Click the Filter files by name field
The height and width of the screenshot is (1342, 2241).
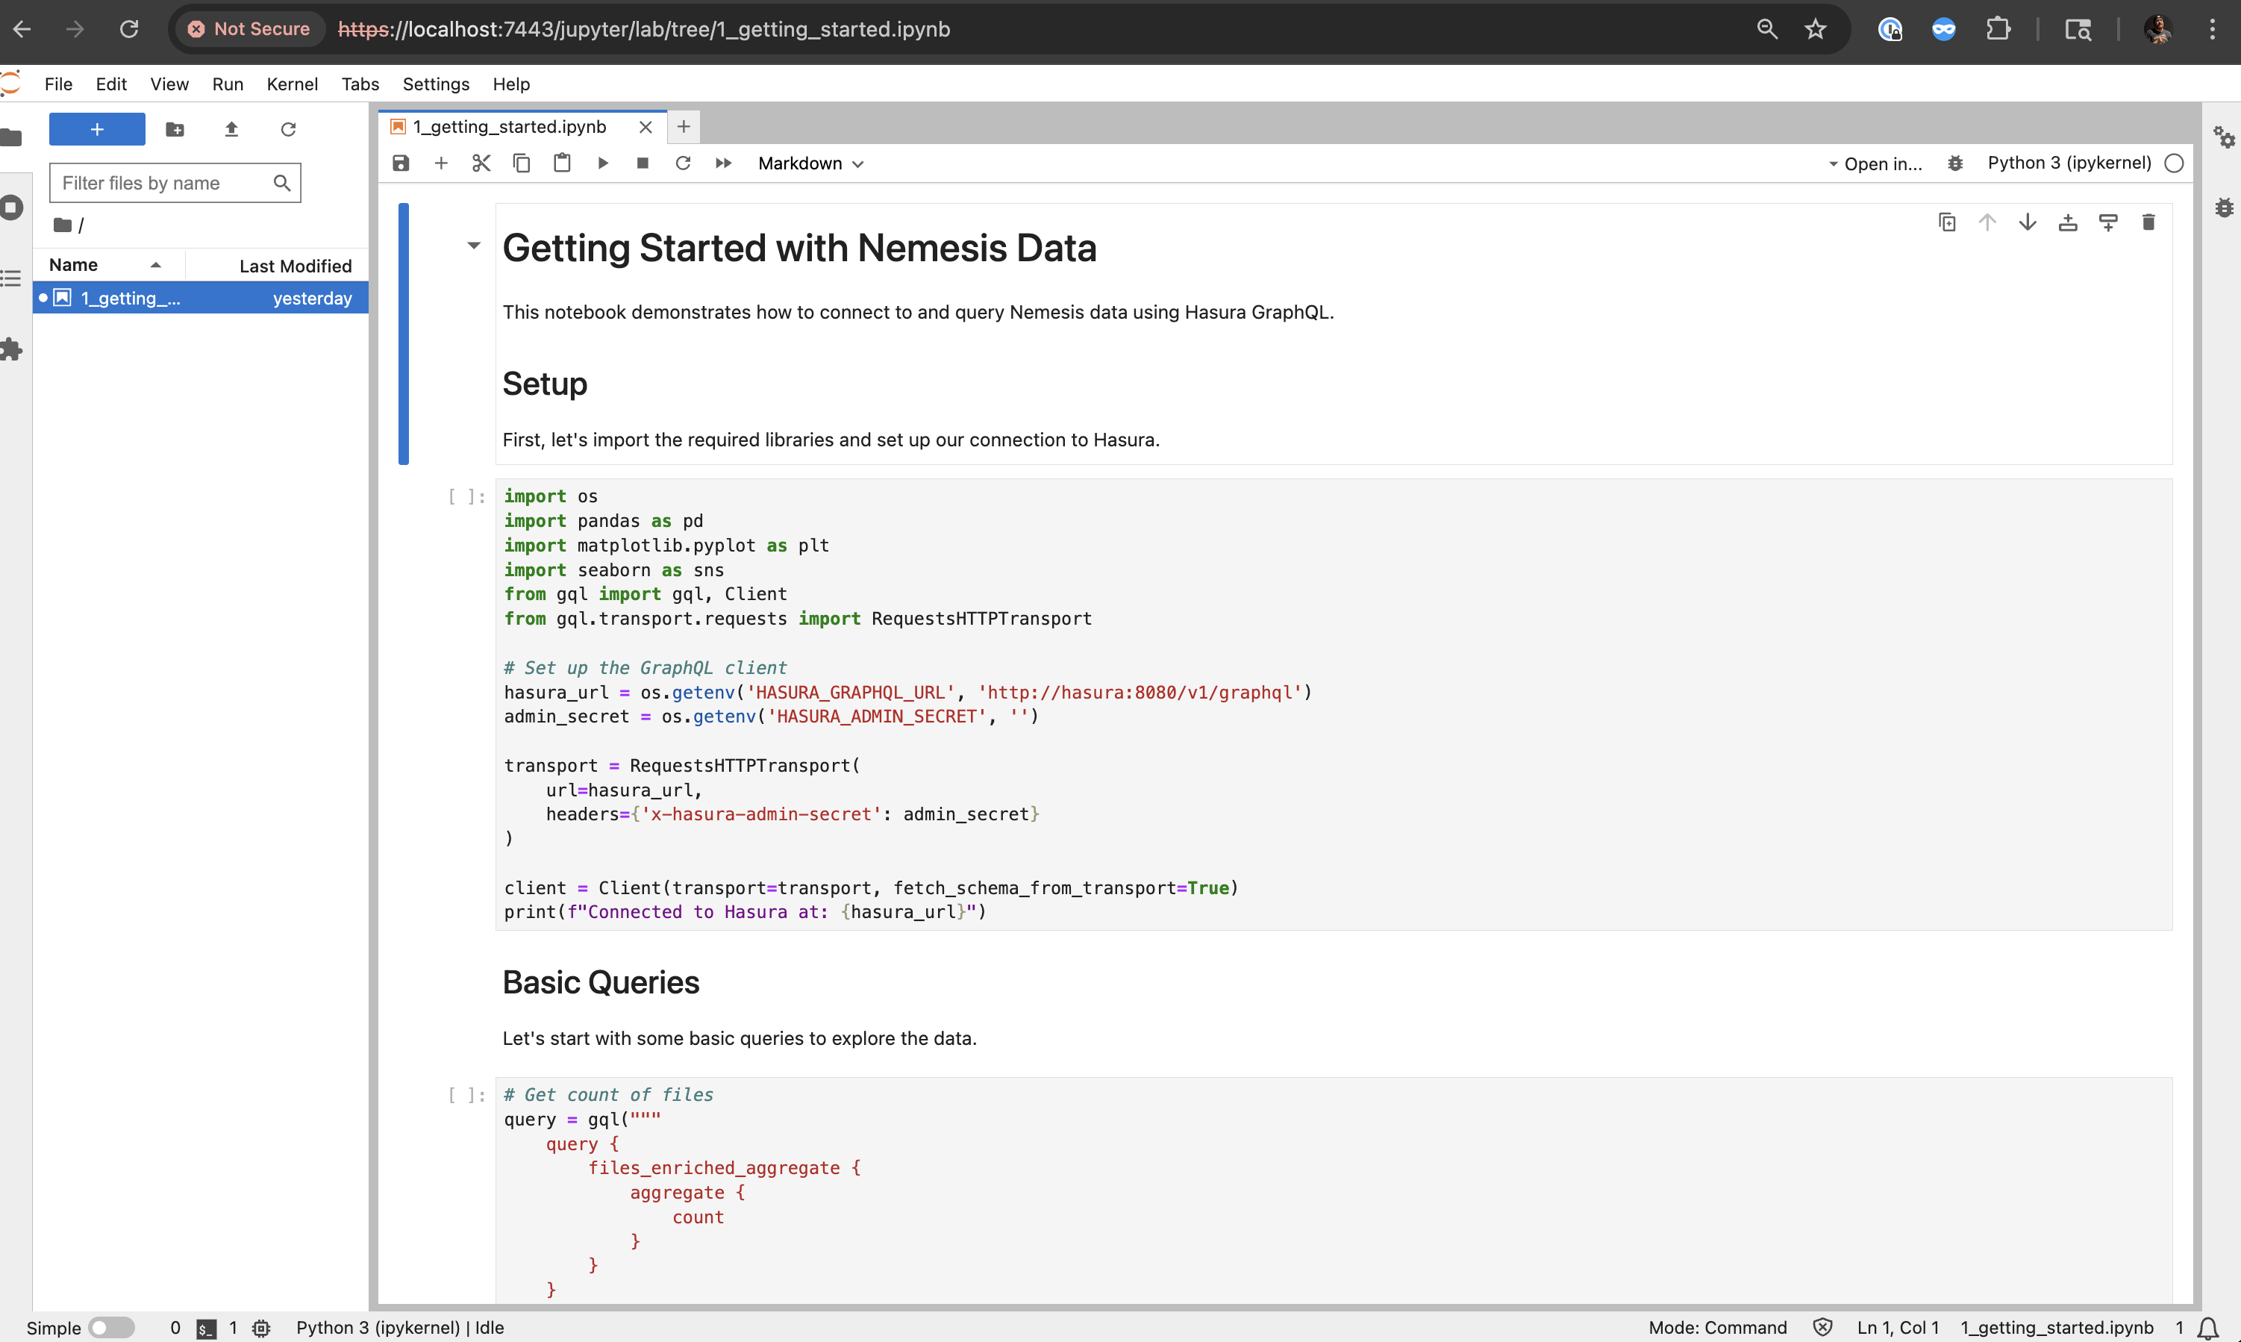click(x=163, y=183)
